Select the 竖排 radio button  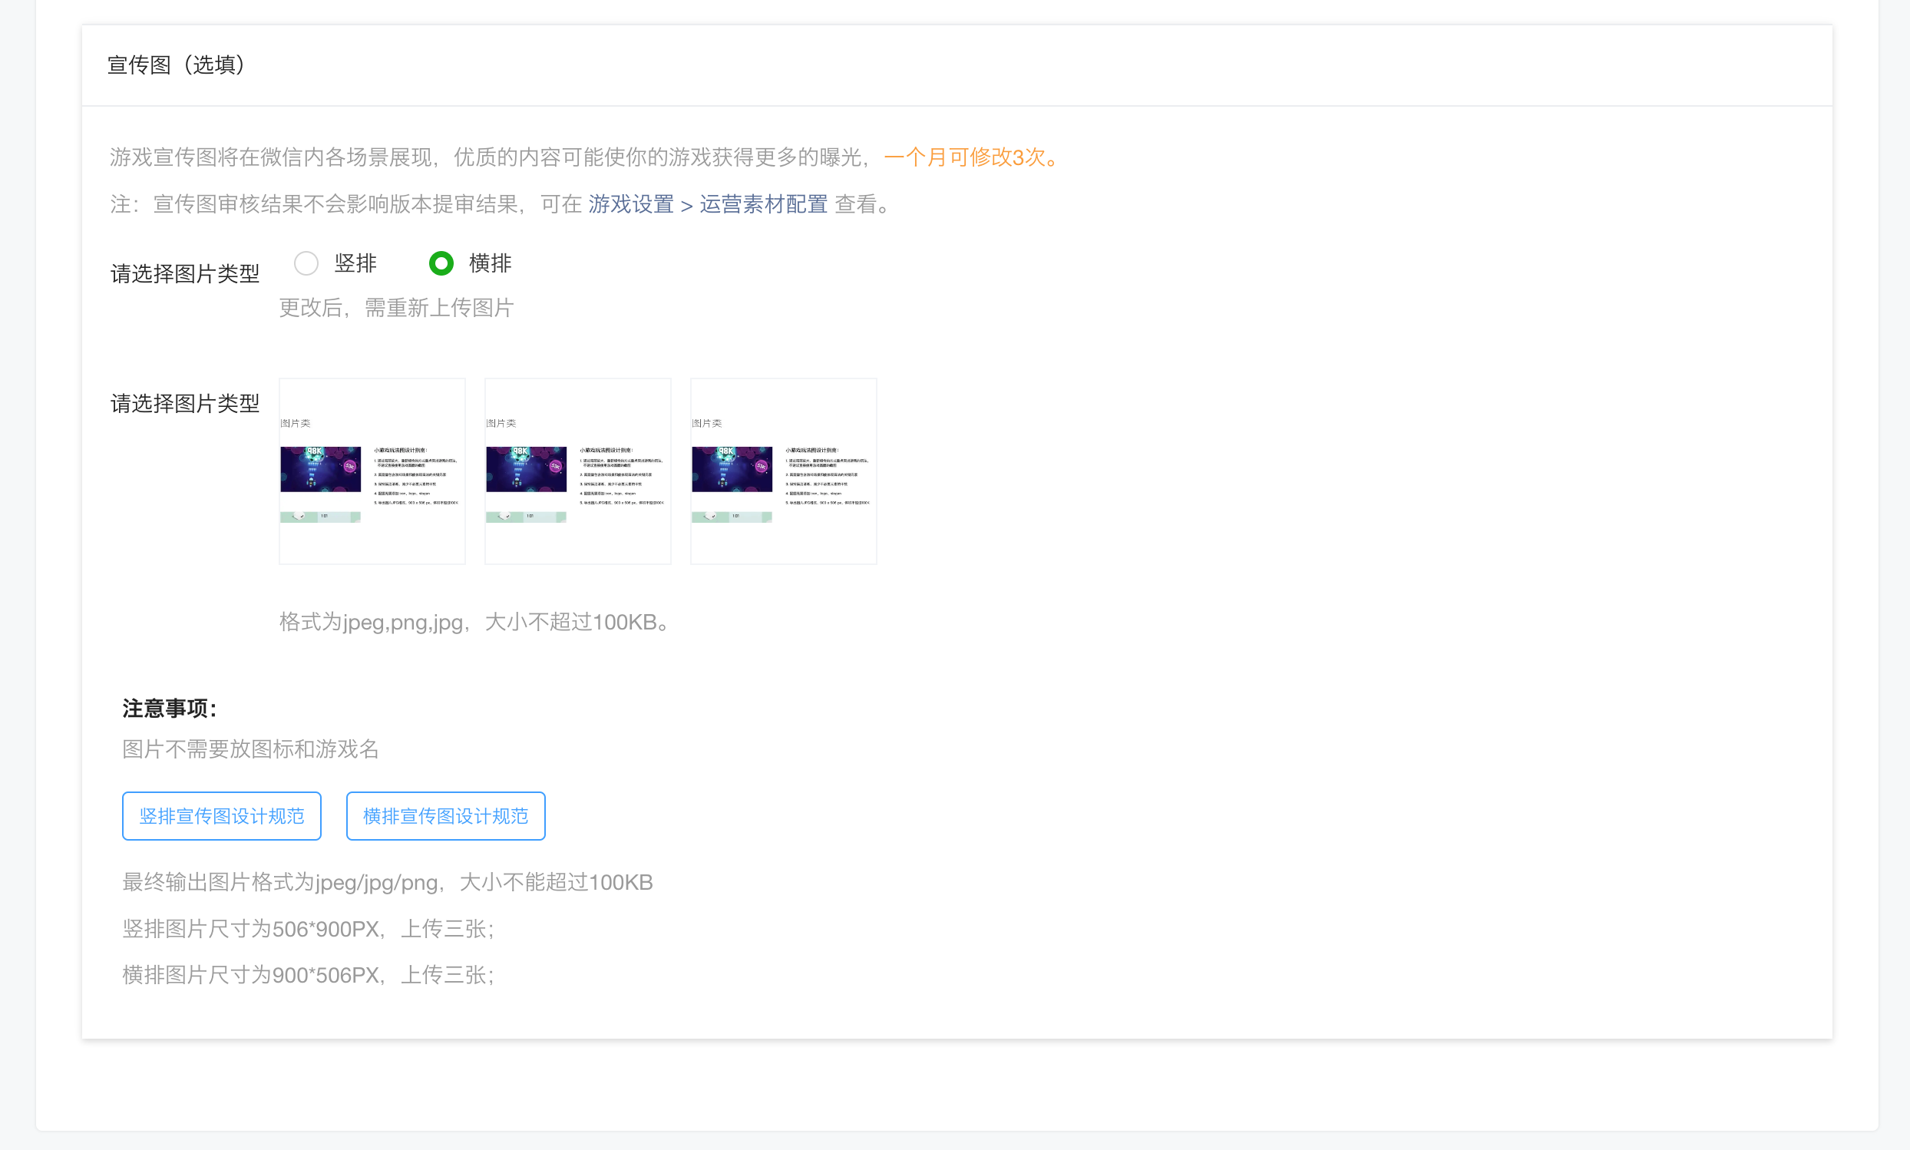(306, 263)
